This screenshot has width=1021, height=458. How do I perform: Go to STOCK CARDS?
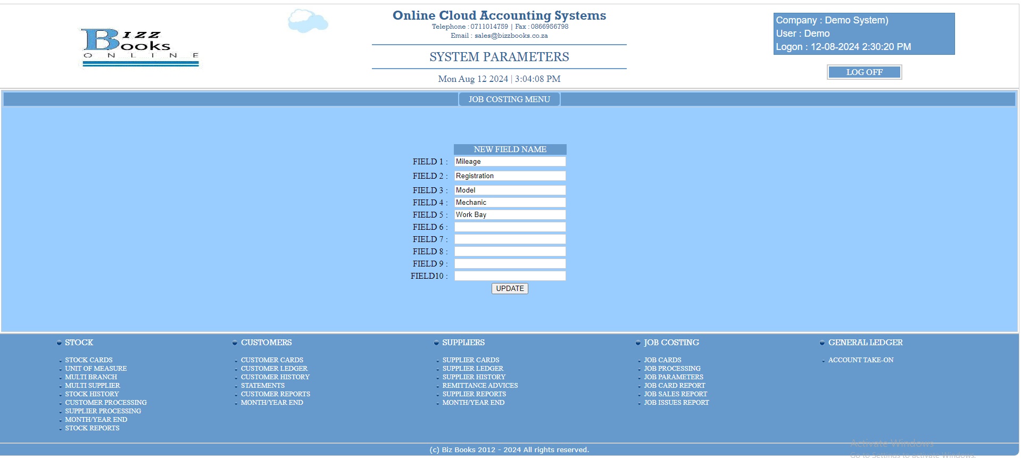(x=89, y=360)
